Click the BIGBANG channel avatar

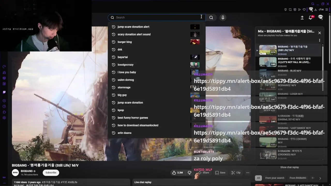click(x=16, y=173)
